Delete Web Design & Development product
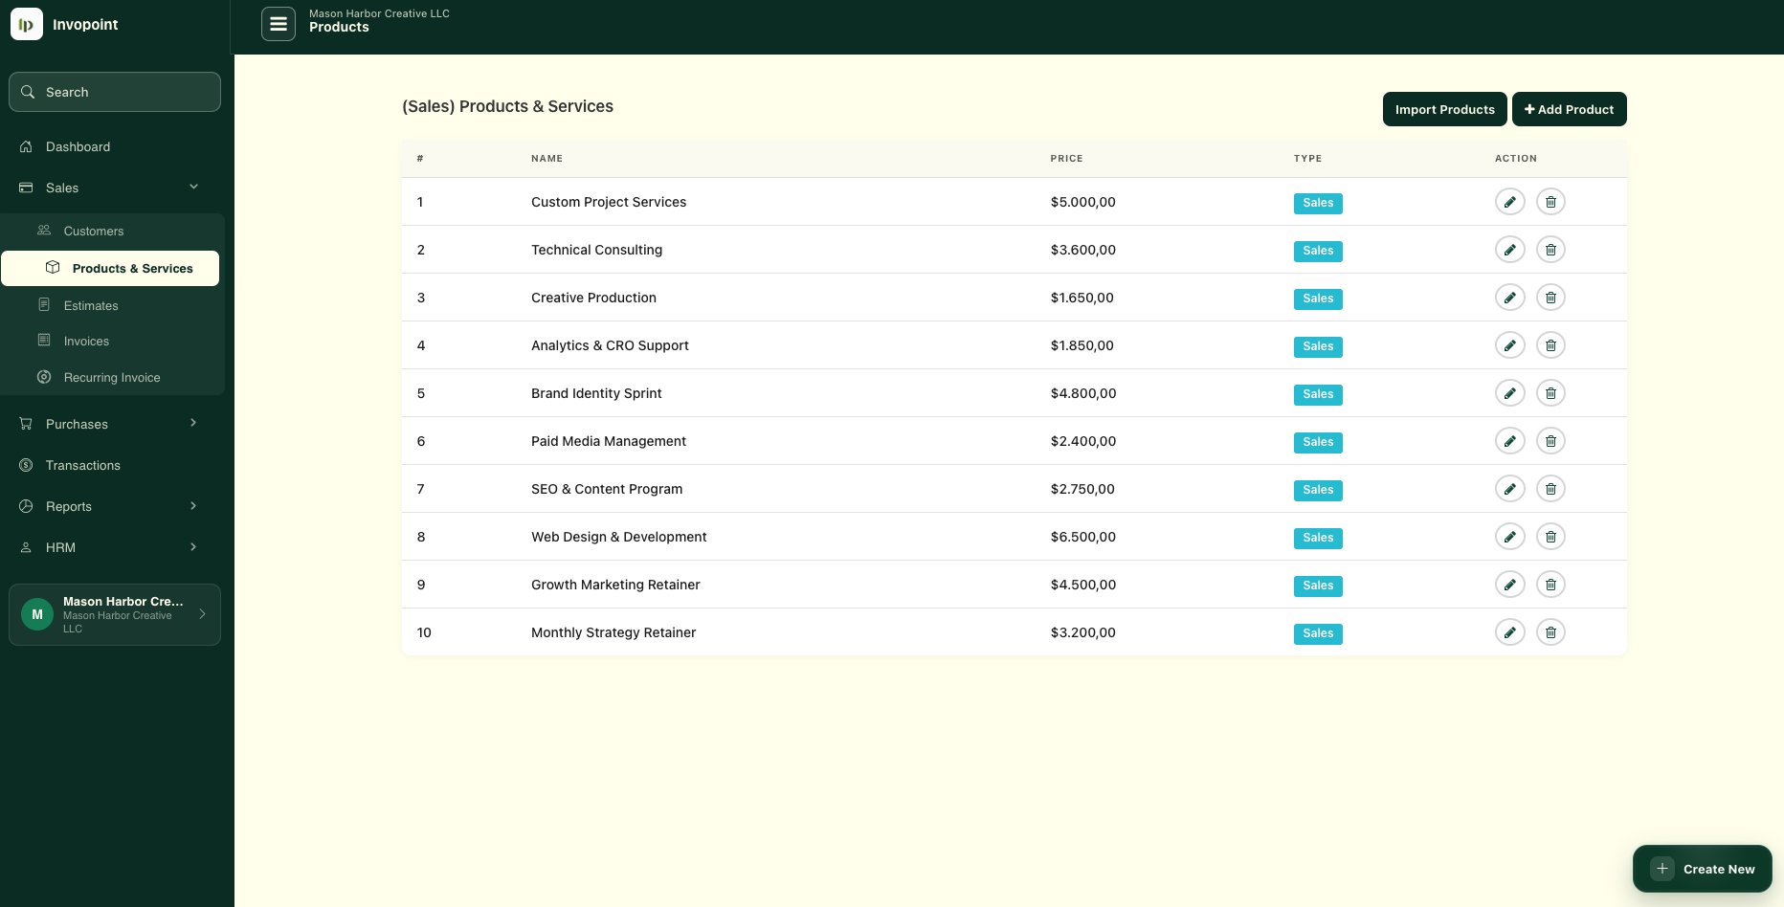 click(1550, 537)
